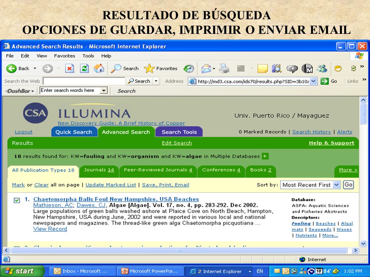This screenshot has width=370, height=277.
Task: Open the Favorites menu
Action: 64,56
